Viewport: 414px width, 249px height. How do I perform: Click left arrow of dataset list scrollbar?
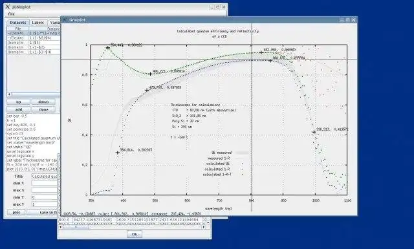(x=9, y=94)
